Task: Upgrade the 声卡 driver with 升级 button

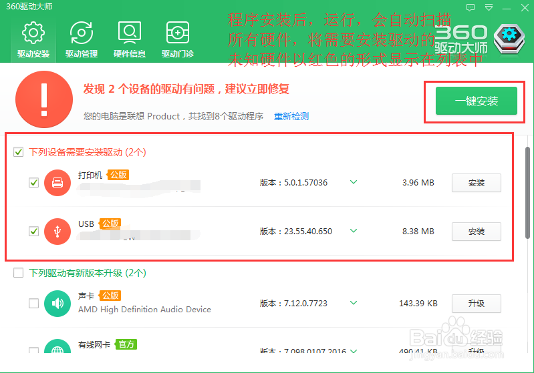Action: coord(476,304)
